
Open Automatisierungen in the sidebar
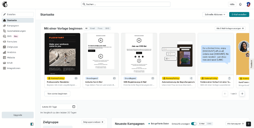(18, 31)
